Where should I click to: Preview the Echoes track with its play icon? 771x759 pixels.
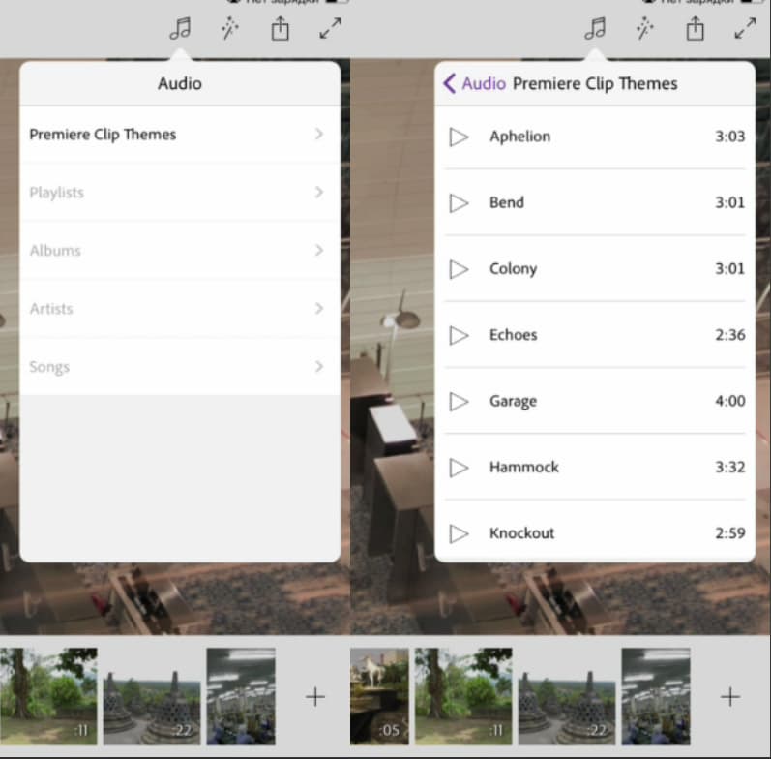tap(459, 335)
